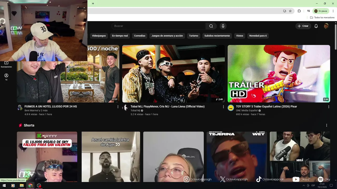This screenshot has width=337, height=189.
Task: Open the MIRÁ podcast short
Action: (x=300, y=157)
